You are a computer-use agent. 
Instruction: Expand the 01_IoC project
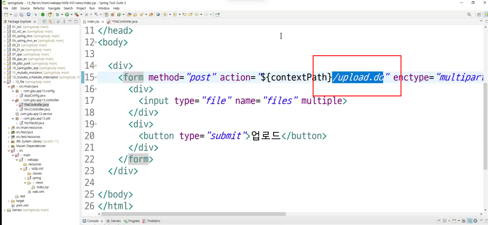tap(5, 27)
